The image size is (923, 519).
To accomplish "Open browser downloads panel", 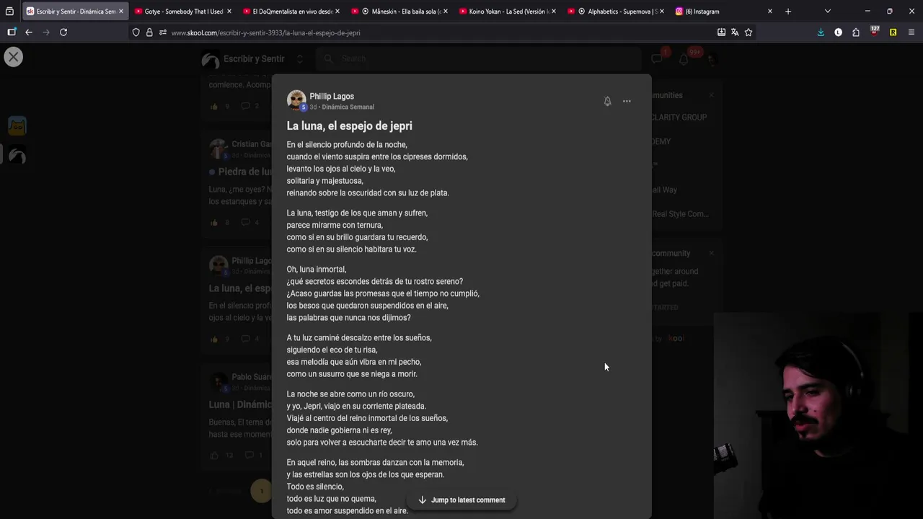I will [x=821, y=32].
